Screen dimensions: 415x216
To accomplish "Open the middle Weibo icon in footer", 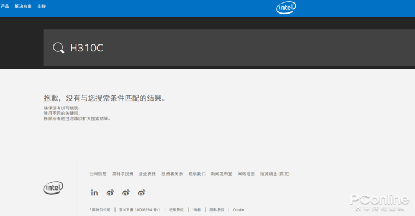I will click(126, 192).
